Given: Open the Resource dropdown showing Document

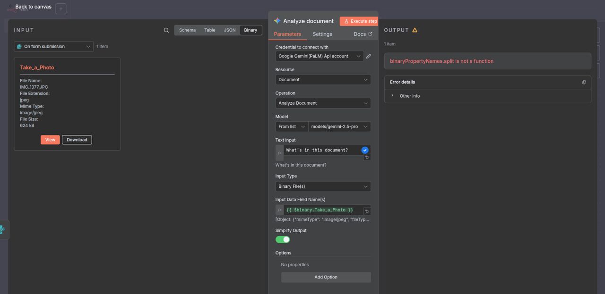Looking at the screenshot, I should point(323,80).
